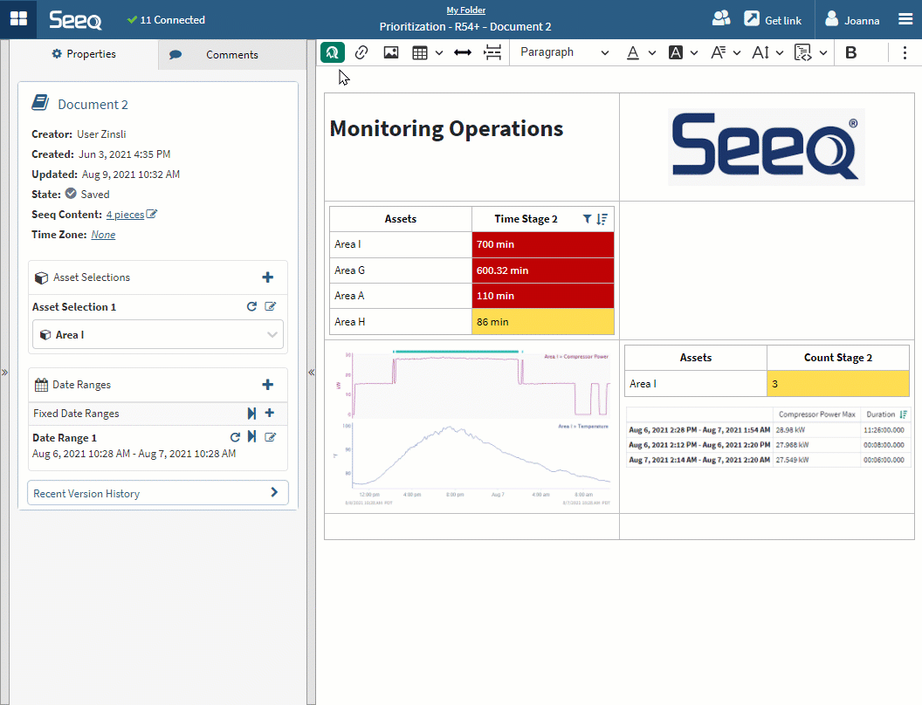Edit Date Range 1 with pencil icon
Screen dimensions: 922x705
[271, 437]
